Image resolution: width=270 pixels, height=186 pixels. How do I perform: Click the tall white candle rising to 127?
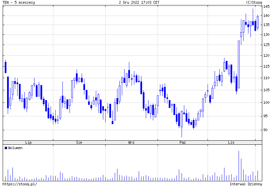click(239, 65)
